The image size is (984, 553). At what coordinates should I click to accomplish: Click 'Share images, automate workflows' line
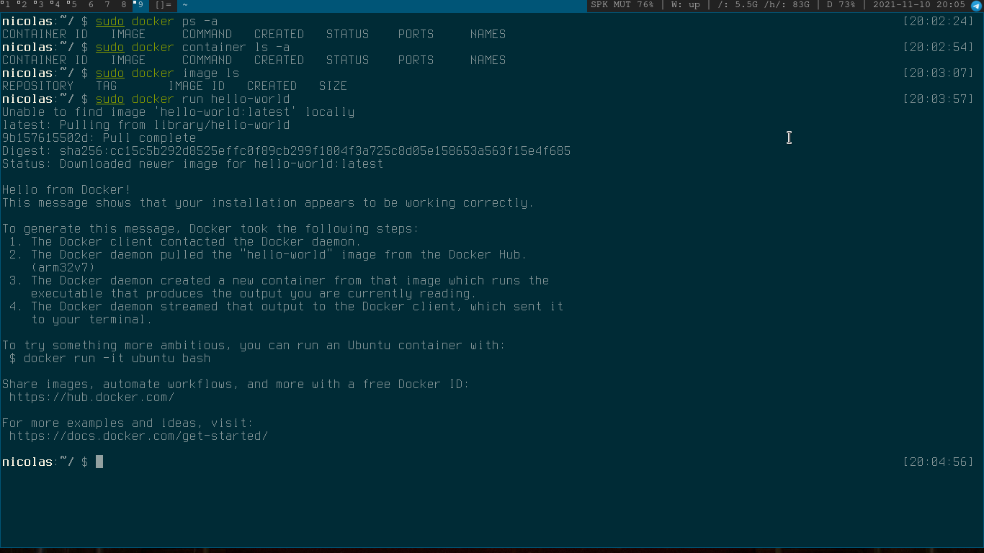coord(236,385)
